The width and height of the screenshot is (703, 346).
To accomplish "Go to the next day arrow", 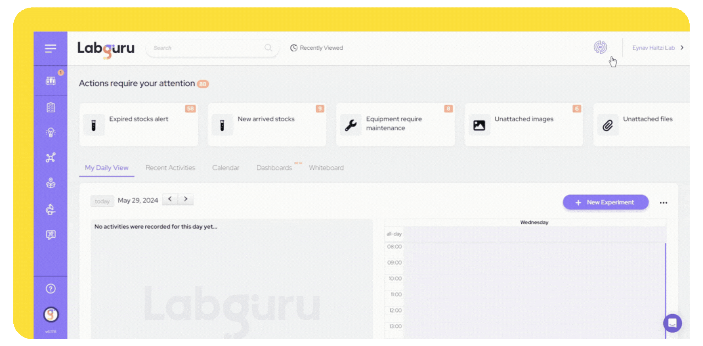I will click(186, 199).
